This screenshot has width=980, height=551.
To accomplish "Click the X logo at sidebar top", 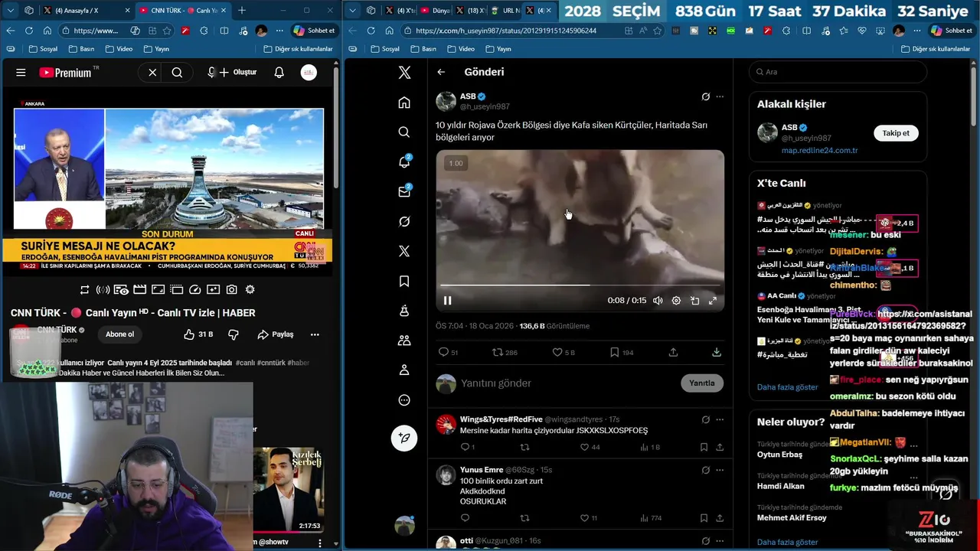I will pyautogui.click(x=404, y=73).
